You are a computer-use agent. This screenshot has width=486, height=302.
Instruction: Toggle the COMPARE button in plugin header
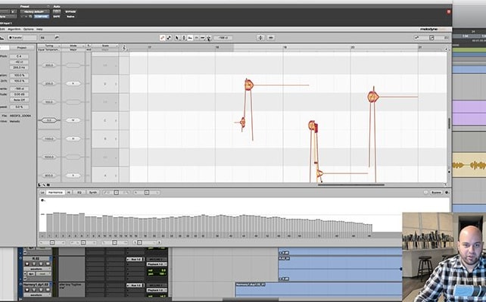coord(41,17)
